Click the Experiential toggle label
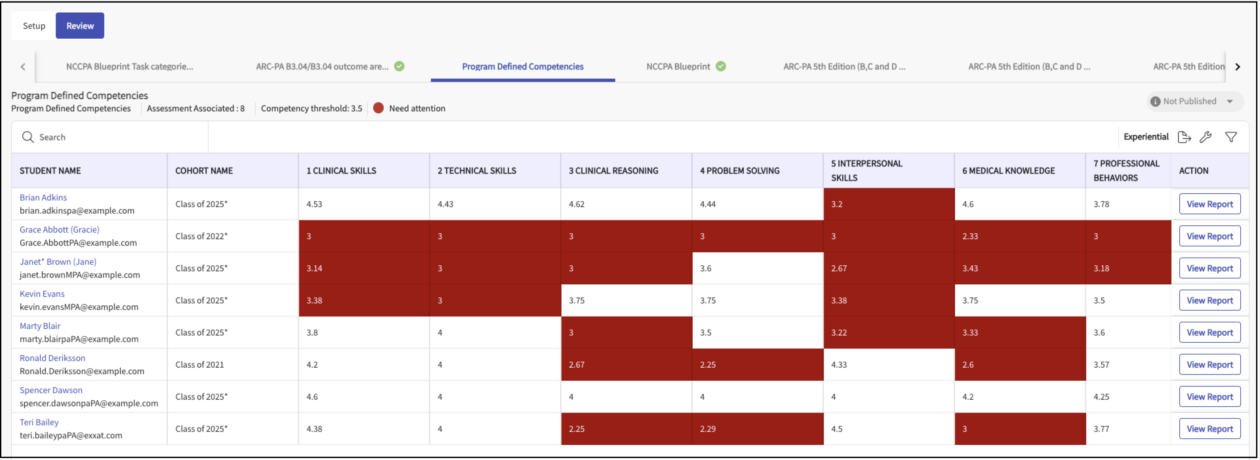Image resolution: width=1260 pixels, height=460 pixels. [x=1146, y=137]
